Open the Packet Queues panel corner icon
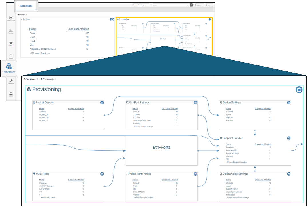 point(102,103)
